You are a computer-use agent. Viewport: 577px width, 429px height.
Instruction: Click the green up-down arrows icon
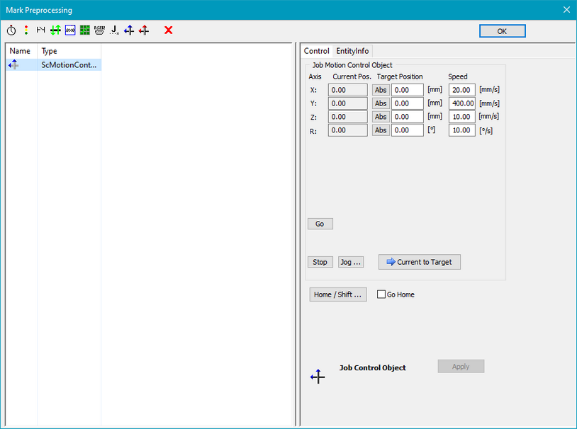click(x=55, y=30)
